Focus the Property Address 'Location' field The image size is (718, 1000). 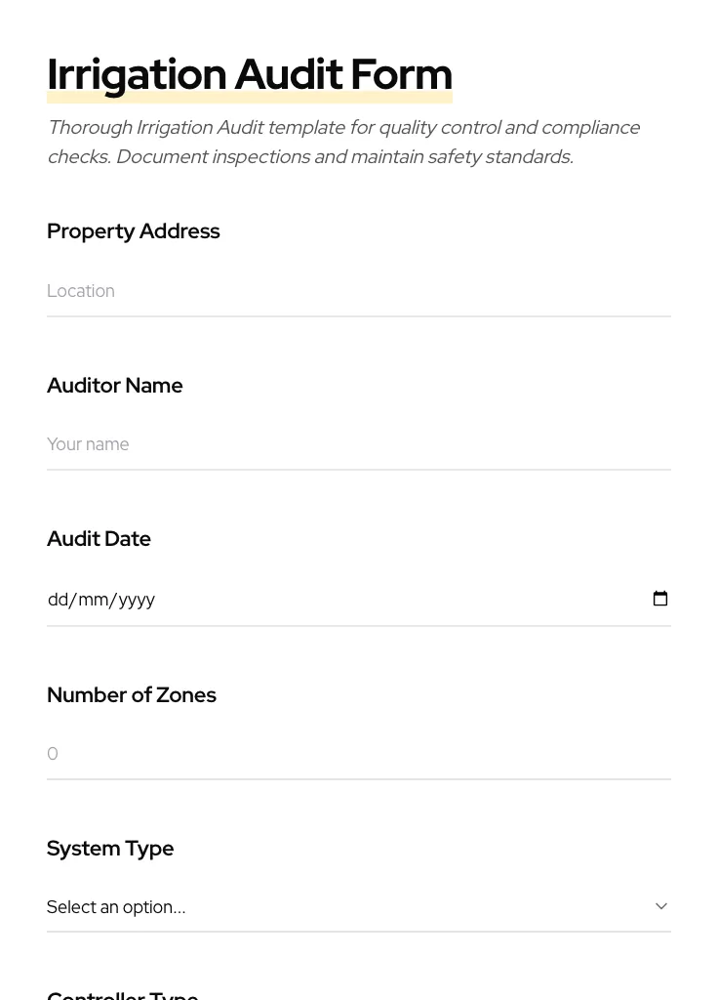[358, 291]
